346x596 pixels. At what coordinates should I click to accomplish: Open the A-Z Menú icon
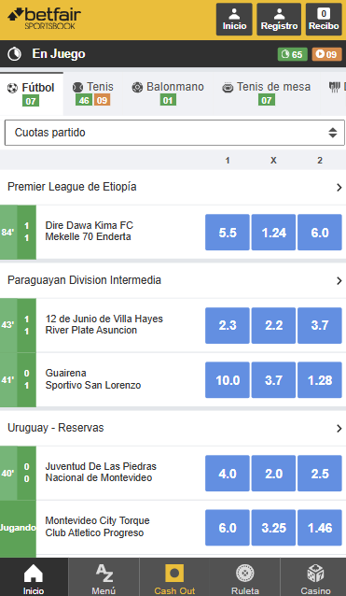tap(104, 577)
